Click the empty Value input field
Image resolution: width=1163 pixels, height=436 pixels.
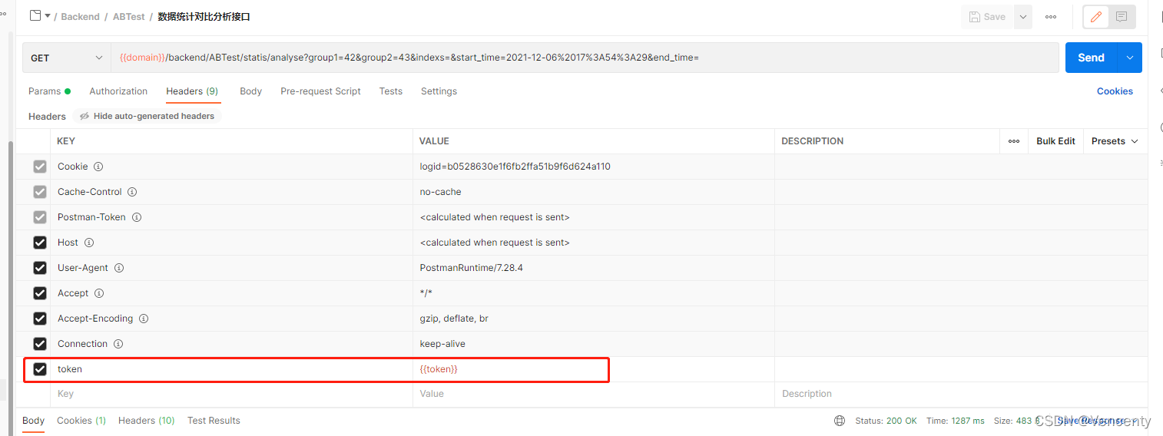(594, 394)
